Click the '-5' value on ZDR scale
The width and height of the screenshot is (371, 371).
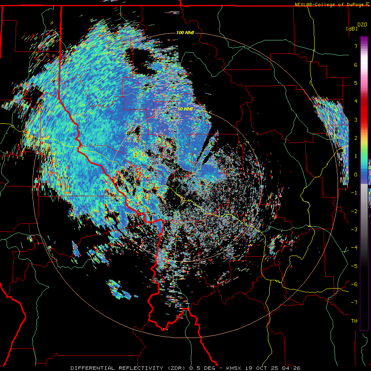(354, 266)
